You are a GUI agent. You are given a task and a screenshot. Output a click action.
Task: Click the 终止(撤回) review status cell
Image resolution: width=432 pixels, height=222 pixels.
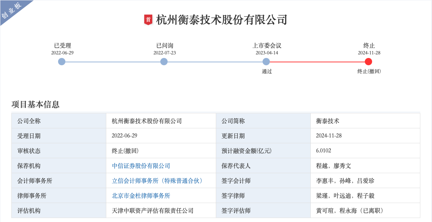coord(161,151)
